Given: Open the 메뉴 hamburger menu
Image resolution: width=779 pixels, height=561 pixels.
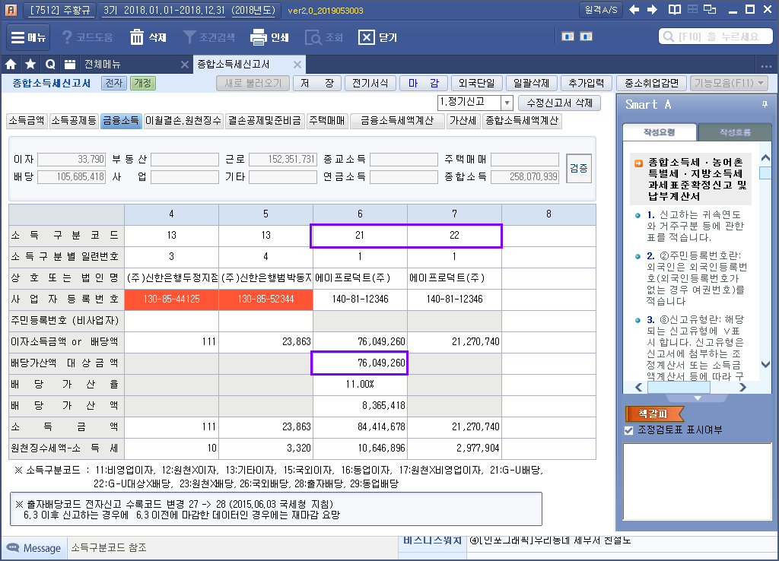Looking at the screenshot, I should click(18, 37).
